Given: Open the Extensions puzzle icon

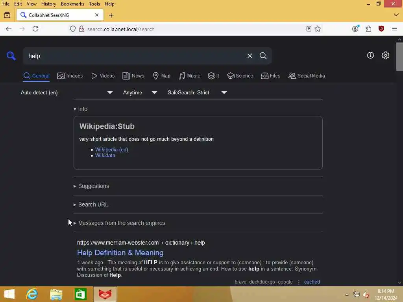Looking at the screenshot, I should pos(368,29).
